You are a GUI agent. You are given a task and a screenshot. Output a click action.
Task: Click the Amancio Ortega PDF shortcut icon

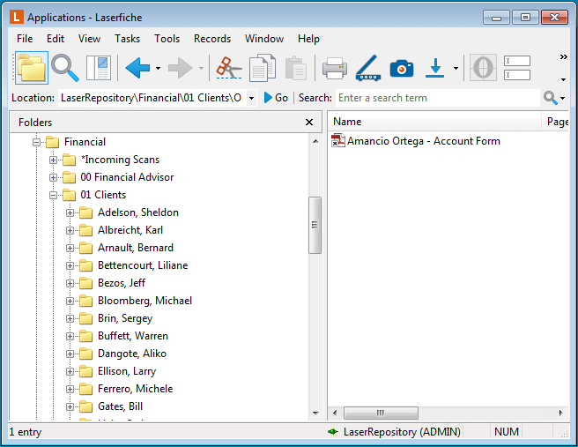tap(338, 141)
